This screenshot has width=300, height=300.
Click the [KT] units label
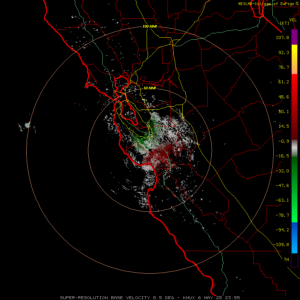(285, 23)
